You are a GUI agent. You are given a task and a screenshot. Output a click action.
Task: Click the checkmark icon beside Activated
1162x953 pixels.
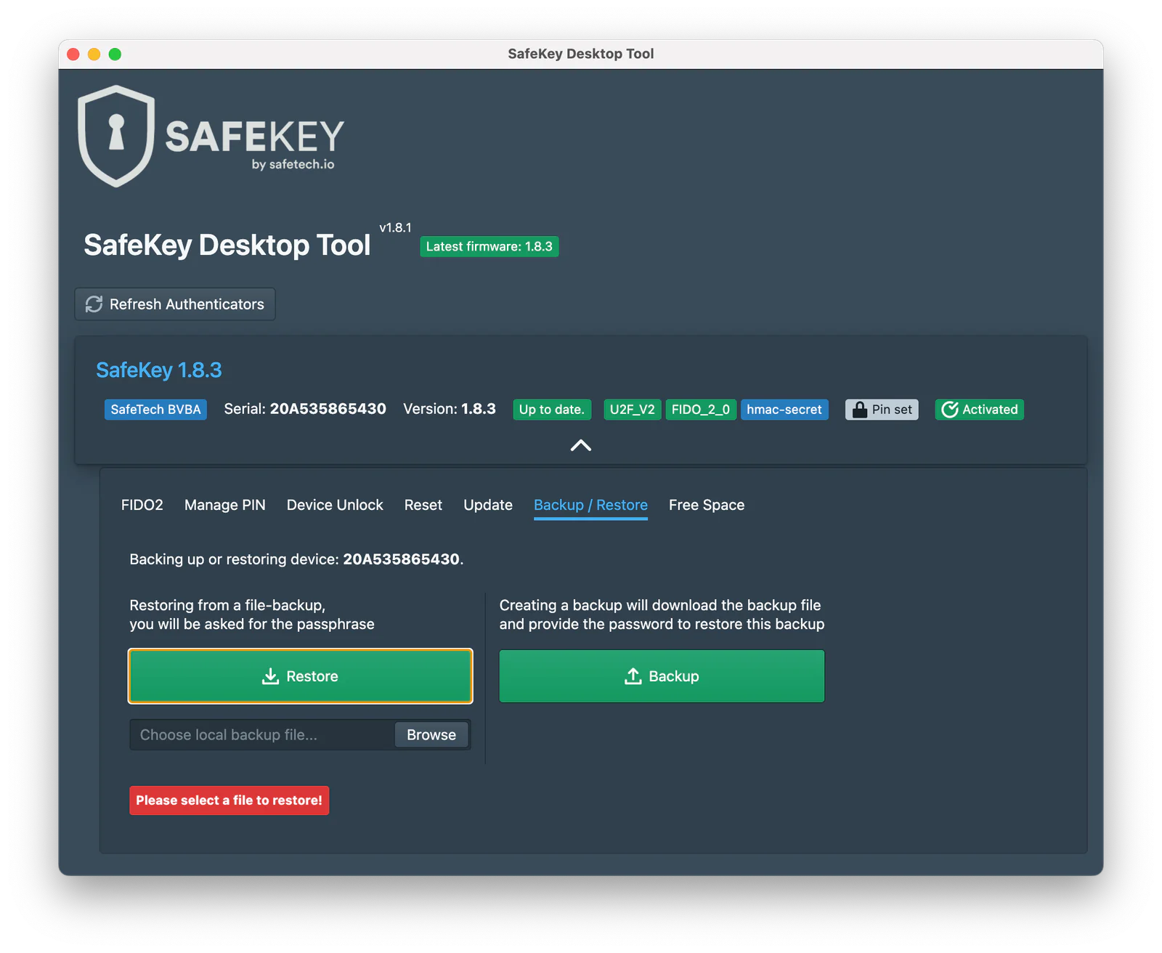(x=950, y=410)
